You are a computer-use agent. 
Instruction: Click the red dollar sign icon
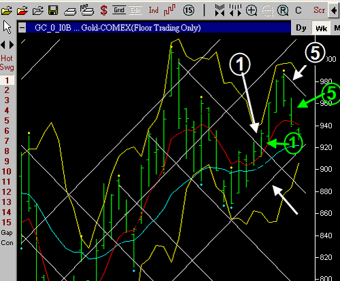(104, 10)
